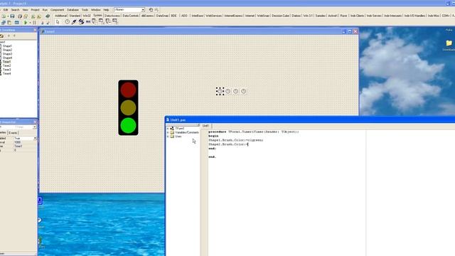Image resolution: width=455 pixels, height=256 pixels.
Task: Select the Timer component in palette
Action: point(68,21)
